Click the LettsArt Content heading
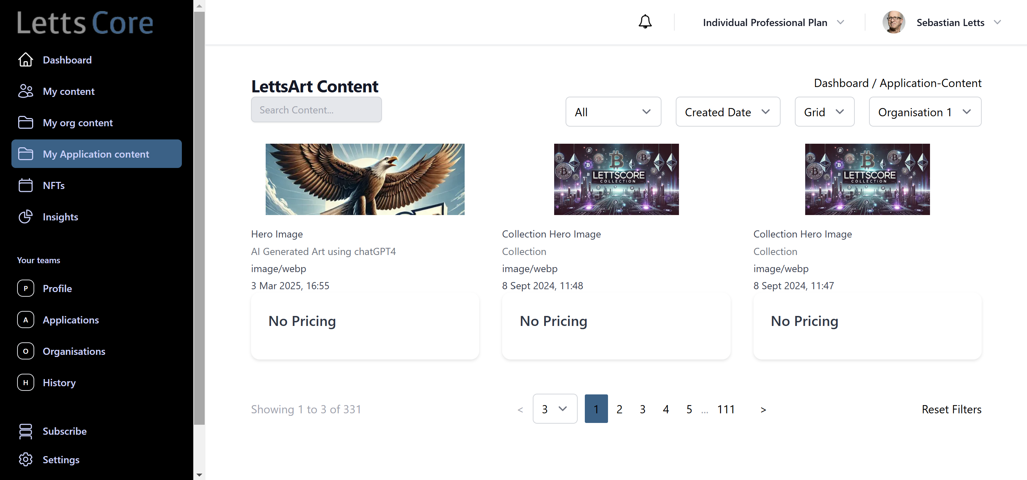1027x480 pixels. (315, 86)
